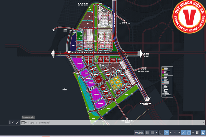Viewport: 206px width, 137px height.
Task: Enable Ortho mode in status bar
Action: point(161,133)
